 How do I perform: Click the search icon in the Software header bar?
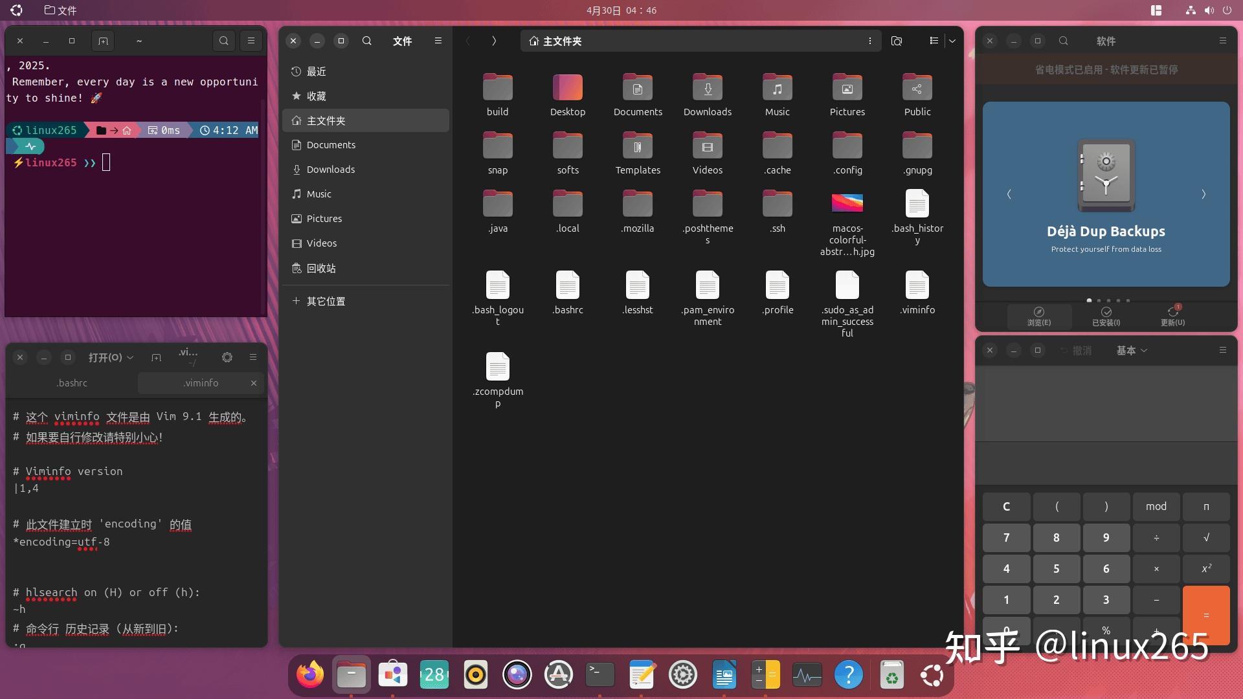click(x=1064, y=41)
